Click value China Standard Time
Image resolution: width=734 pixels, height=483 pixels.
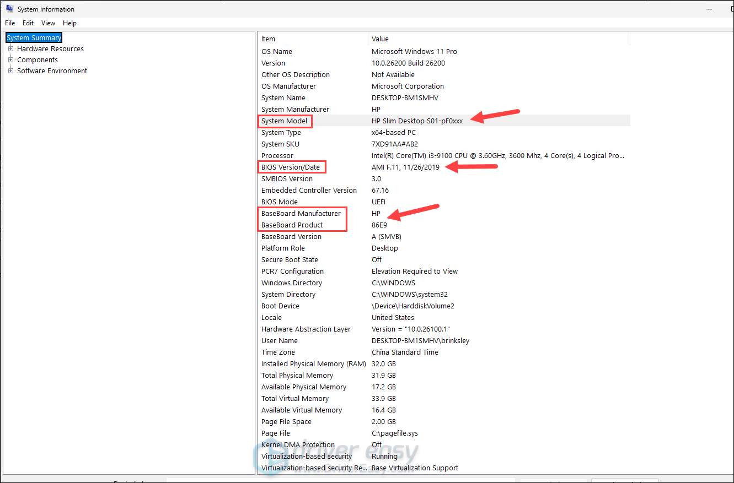coord(405,352)
